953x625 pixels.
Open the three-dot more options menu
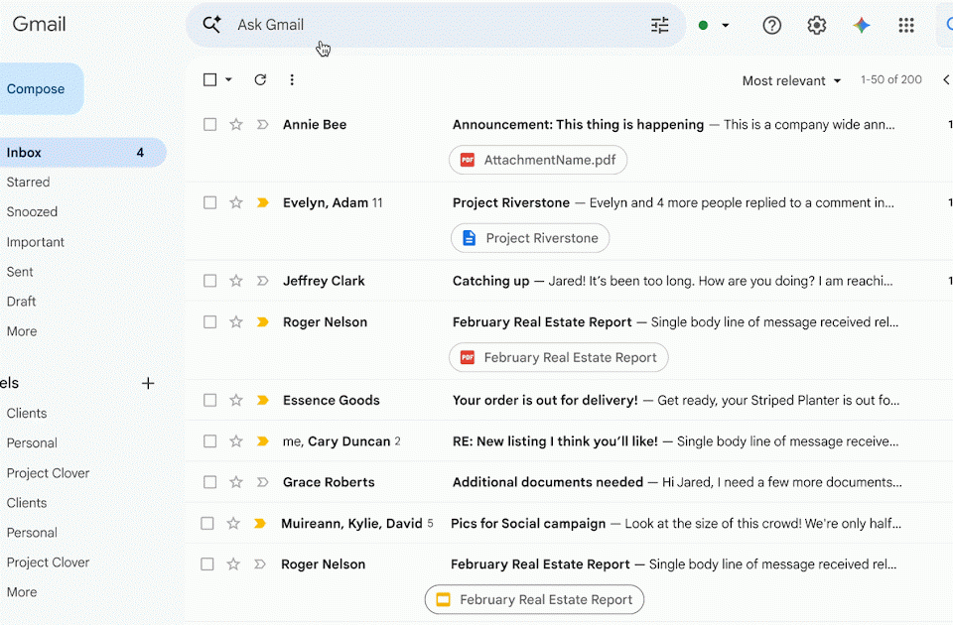(292, 80)
